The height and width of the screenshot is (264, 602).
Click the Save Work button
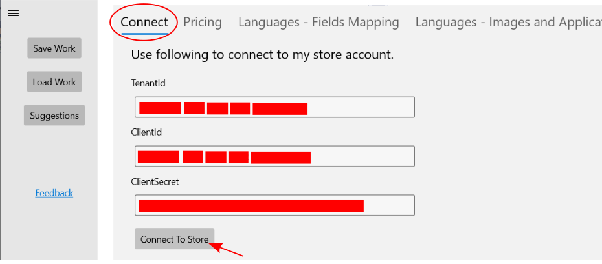point(54,48)
